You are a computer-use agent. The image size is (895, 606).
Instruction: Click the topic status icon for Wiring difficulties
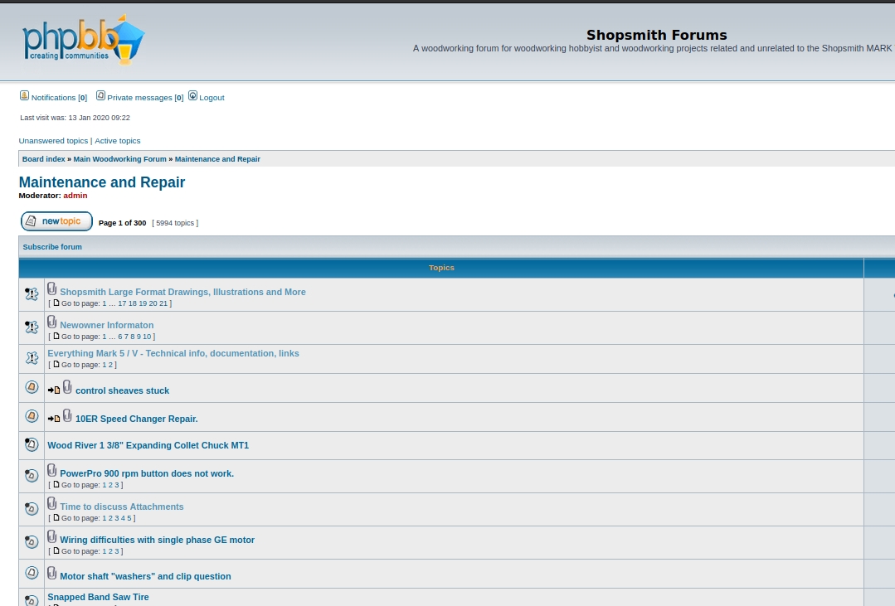tap(32, 541)
